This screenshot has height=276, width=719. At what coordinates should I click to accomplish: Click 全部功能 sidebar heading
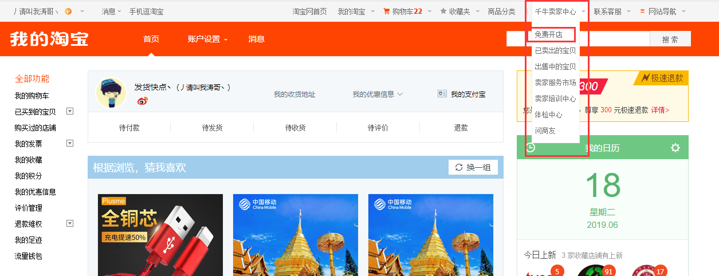tap(32, 78)
